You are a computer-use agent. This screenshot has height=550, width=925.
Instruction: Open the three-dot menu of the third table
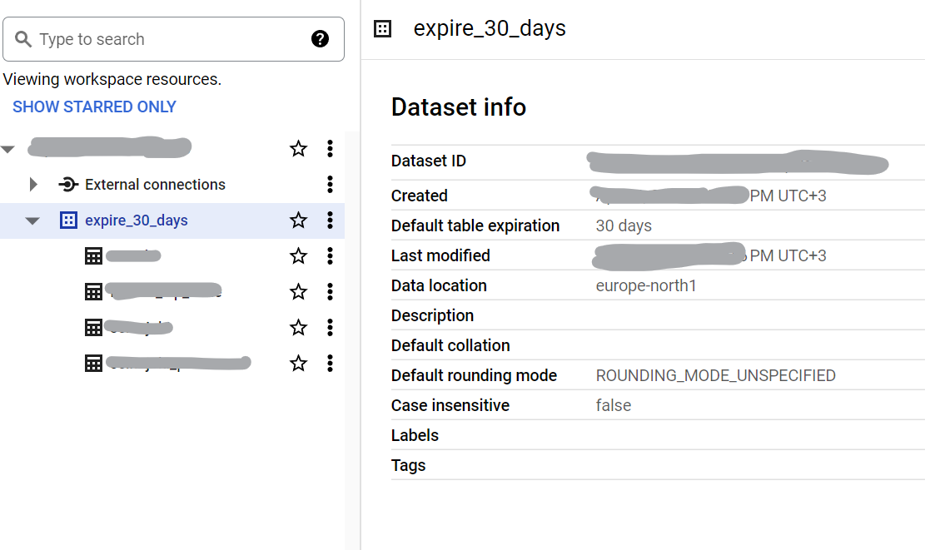[330, 327]
